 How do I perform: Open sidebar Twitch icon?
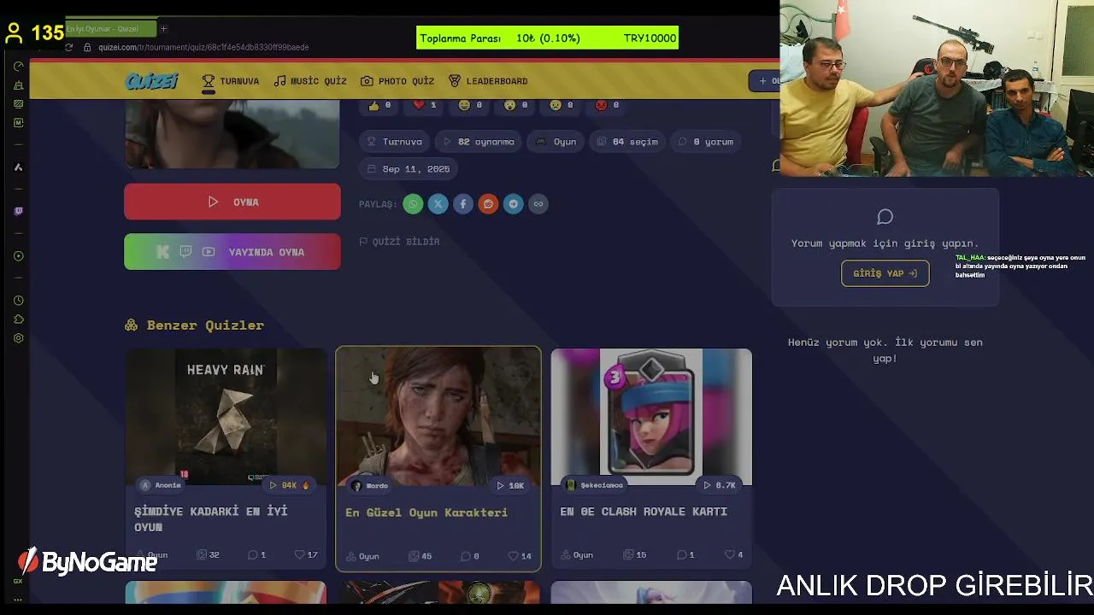pos(18,211)
